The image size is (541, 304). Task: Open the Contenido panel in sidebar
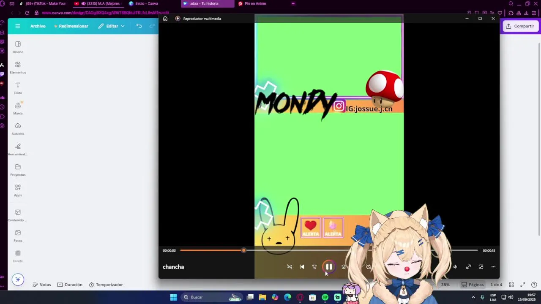[18, 215]
